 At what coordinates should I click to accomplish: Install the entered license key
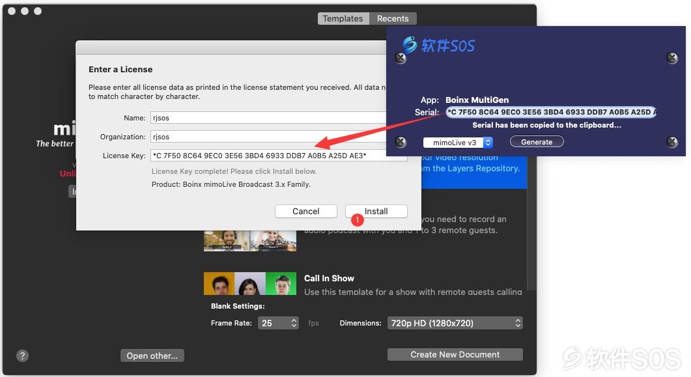click(x=376, y=212)
